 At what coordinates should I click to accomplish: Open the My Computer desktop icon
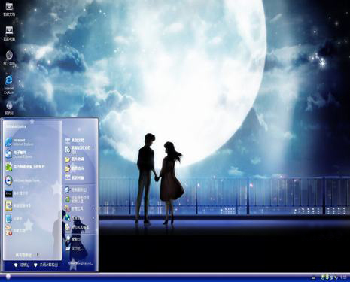coord(9,33)
